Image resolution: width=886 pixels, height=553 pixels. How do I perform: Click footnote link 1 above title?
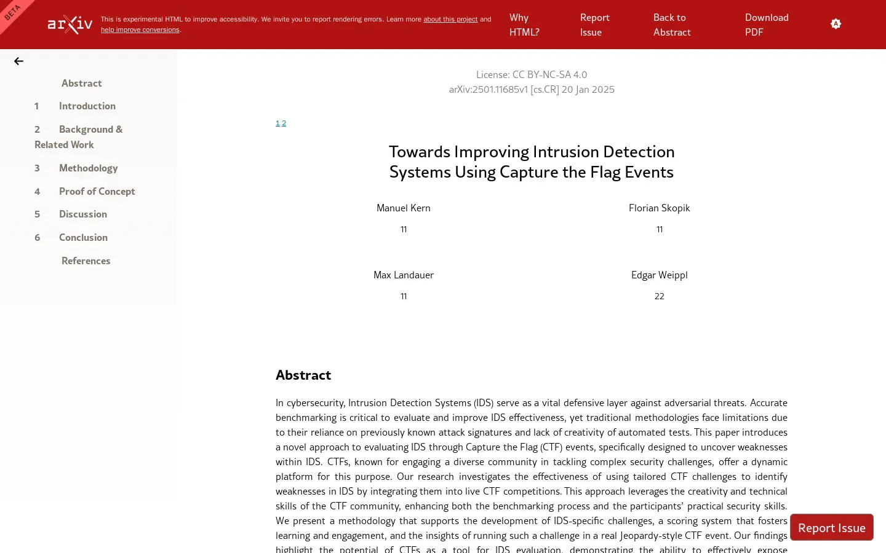click(277, 124)
